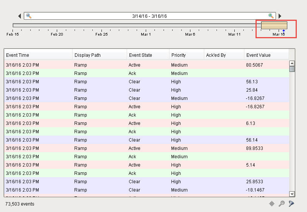307x212 pixels.
Task: Click the Feb 15 tick label on the timeline
Action: tap(12, 34)
